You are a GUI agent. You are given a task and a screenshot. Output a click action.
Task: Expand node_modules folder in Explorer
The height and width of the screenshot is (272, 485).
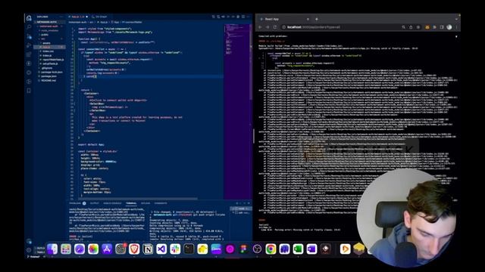point(49,30)
